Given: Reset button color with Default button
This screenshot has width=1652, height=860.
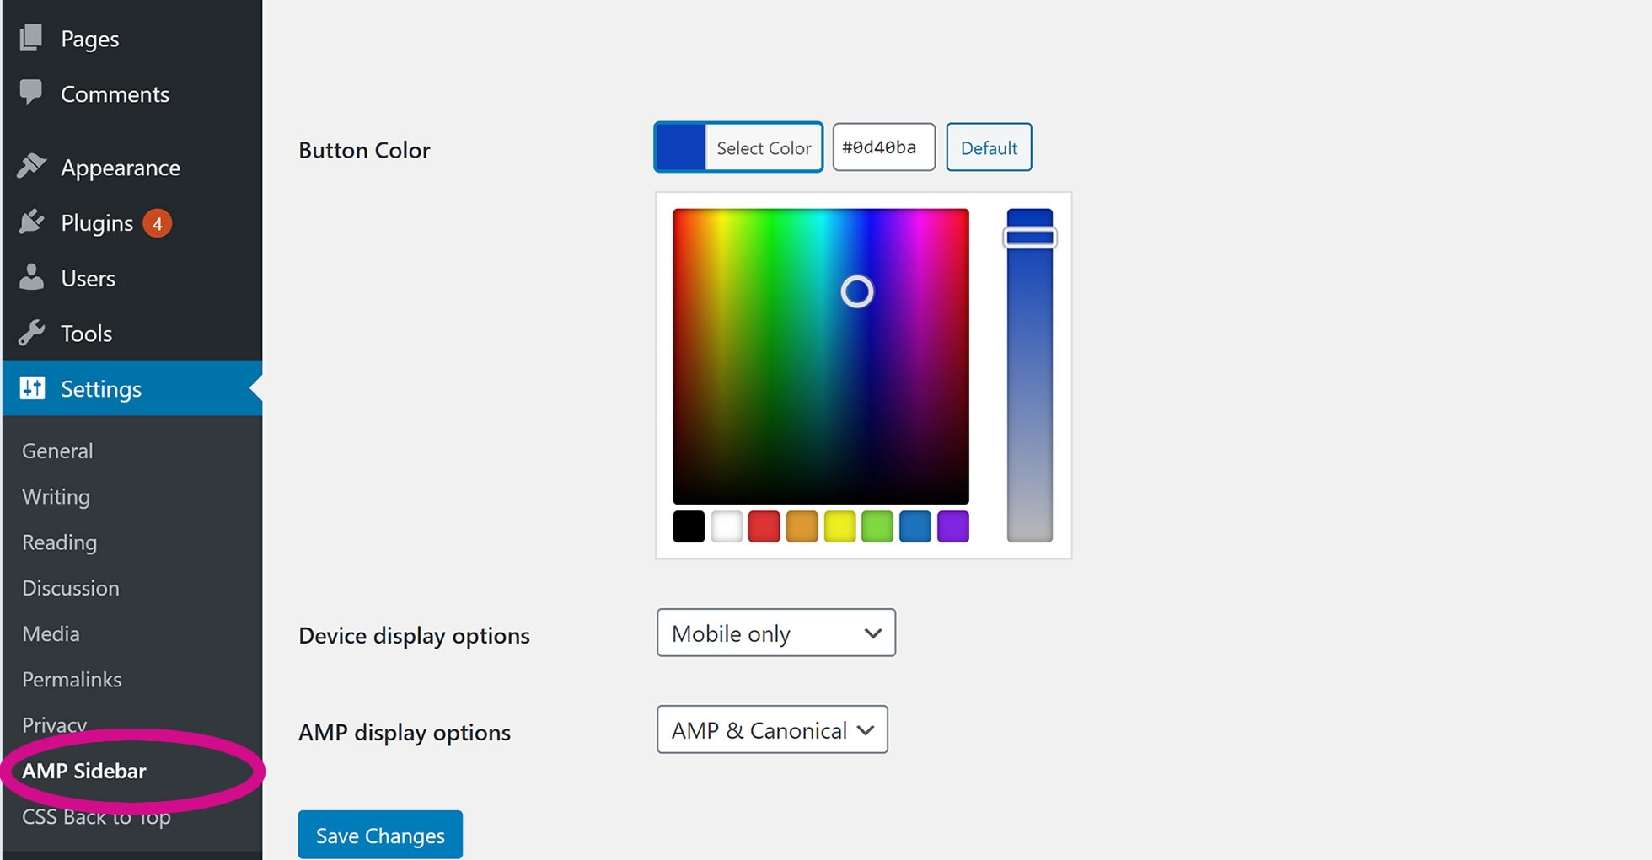Looking at the screenshot, I should [x=989, y=147].
